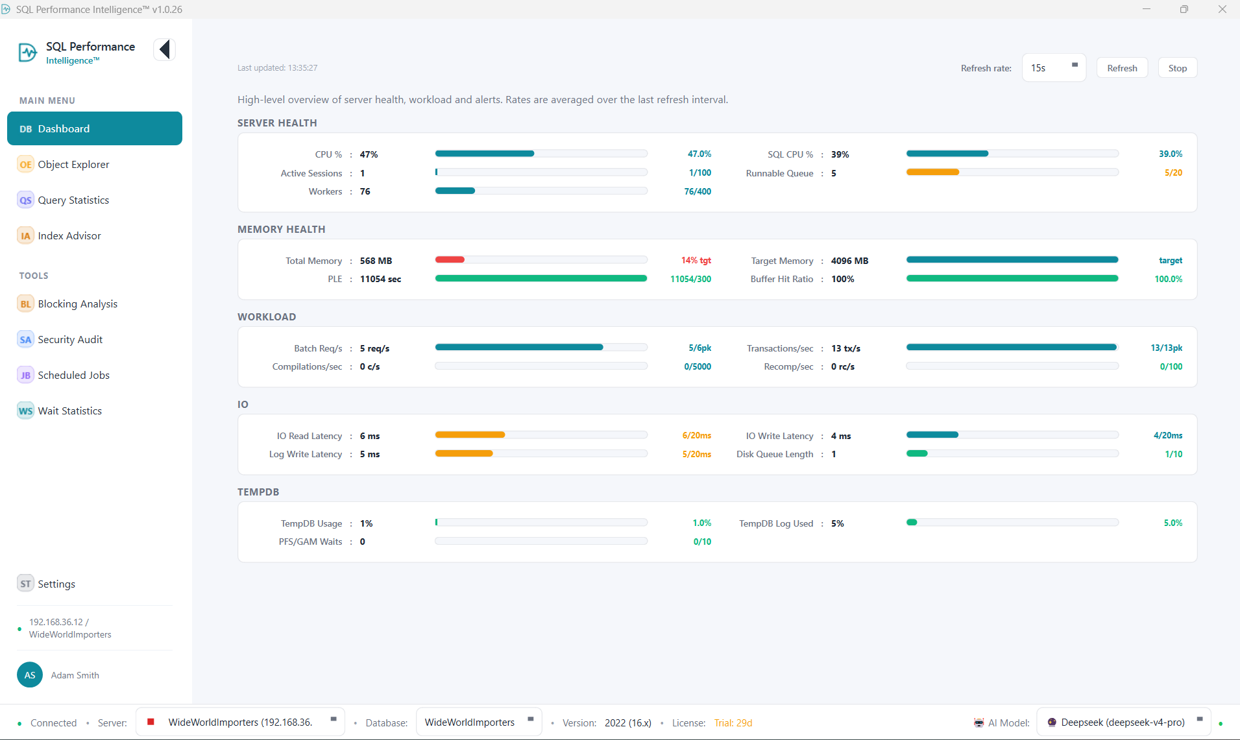Open Blocking Analysis tool
The height and width of the screenshot is (740, 1240).
(95, 304)
